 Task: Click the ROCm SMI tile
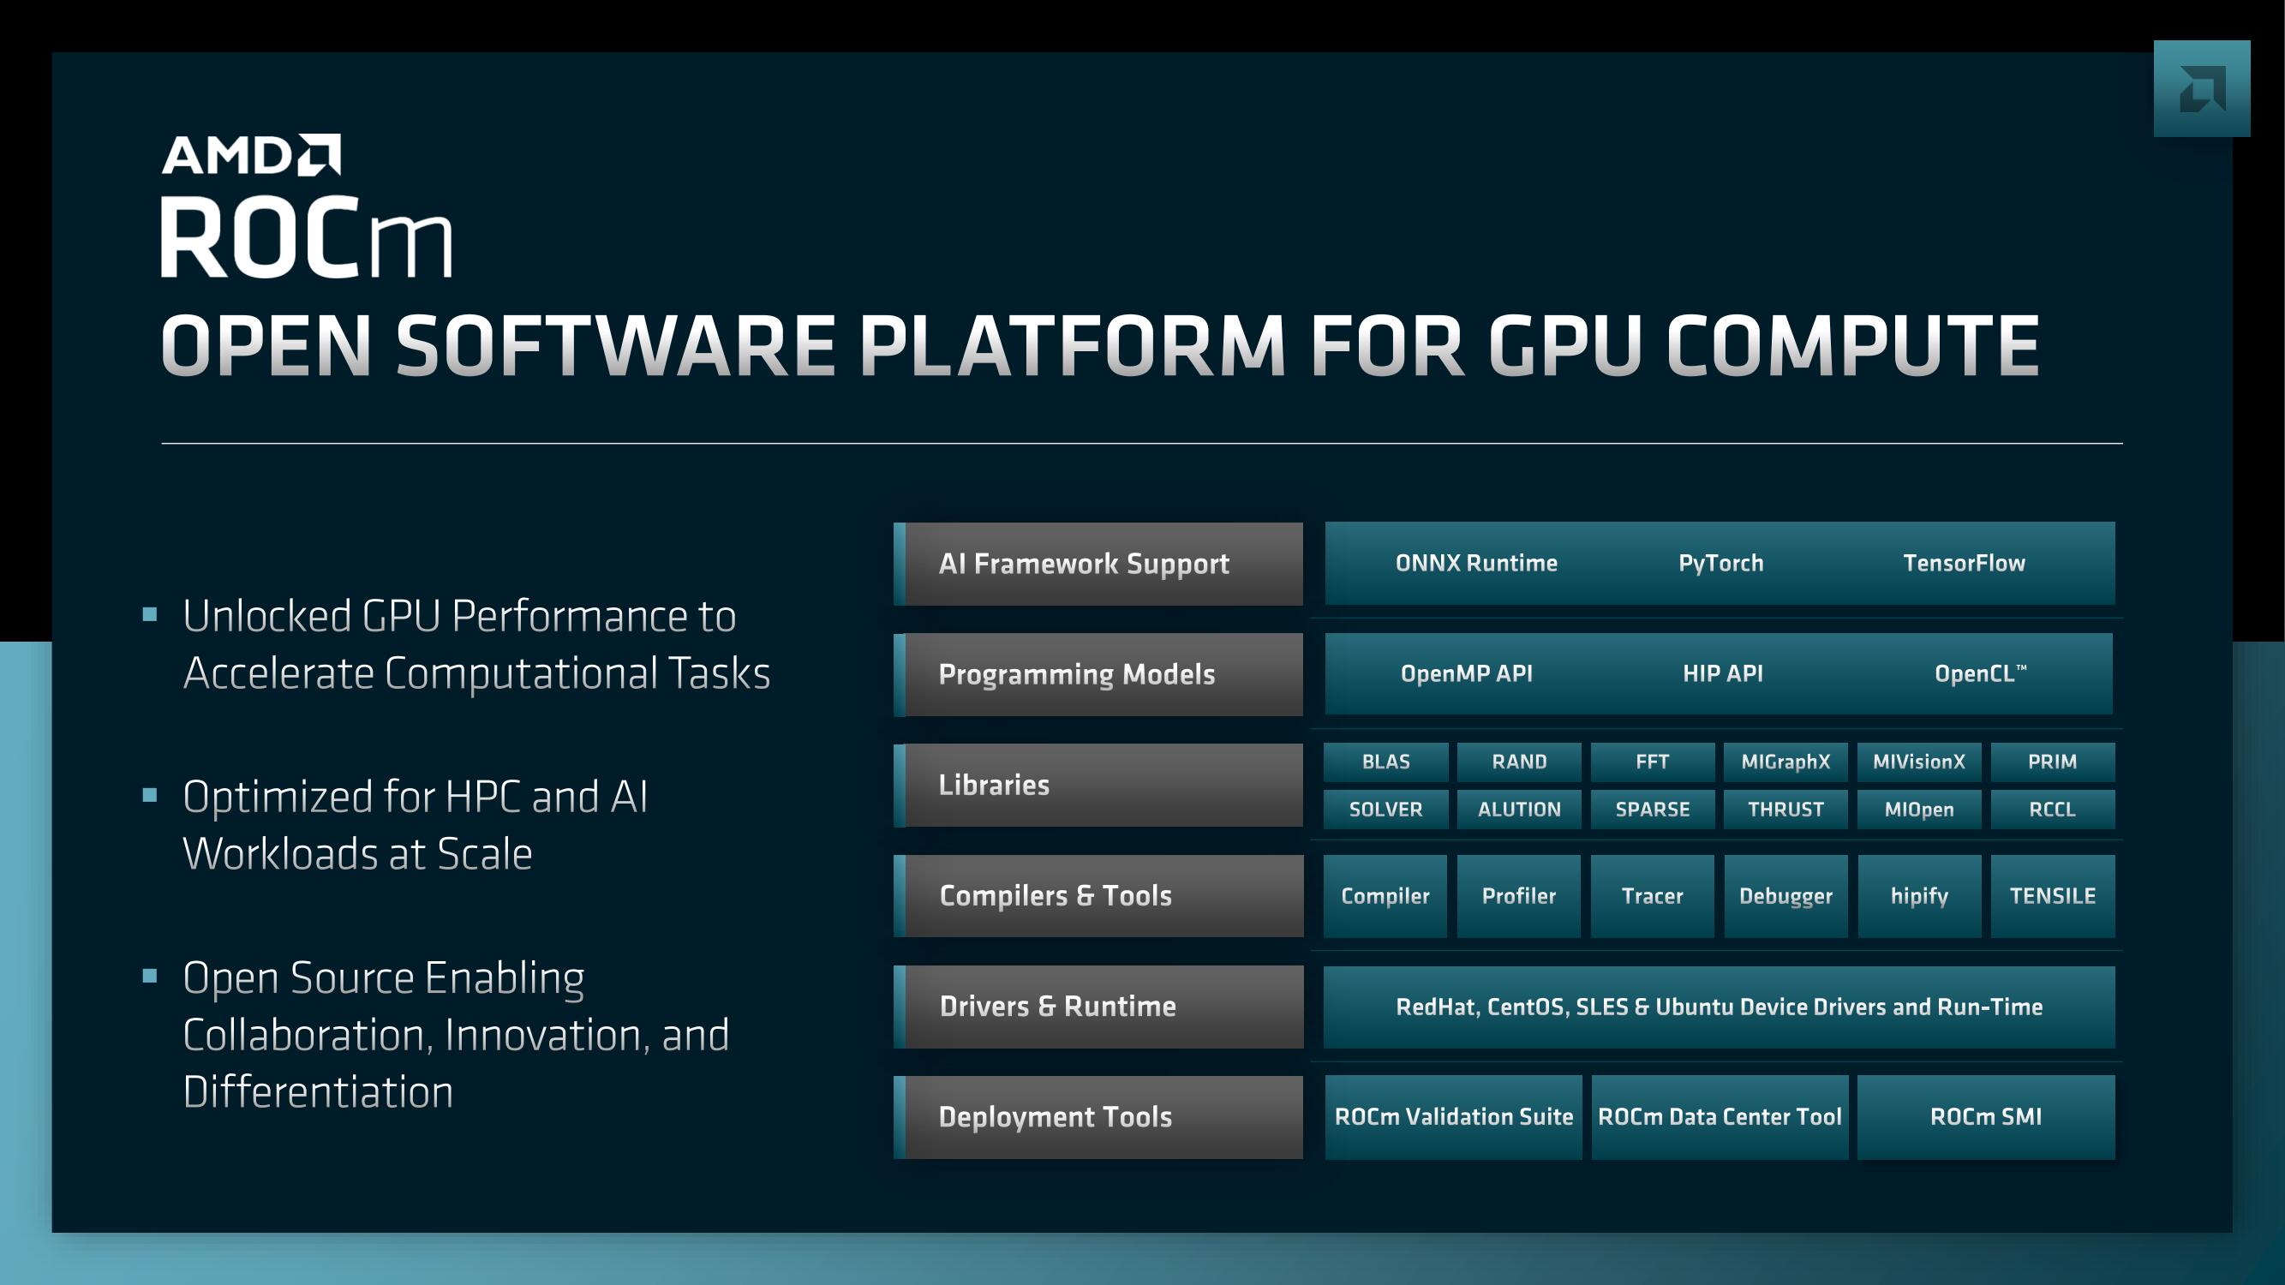point(1986,1117)
